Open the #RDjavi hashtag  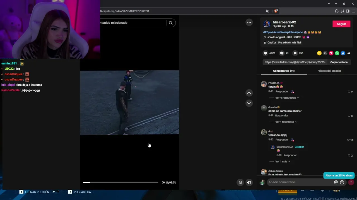point(268,32)
